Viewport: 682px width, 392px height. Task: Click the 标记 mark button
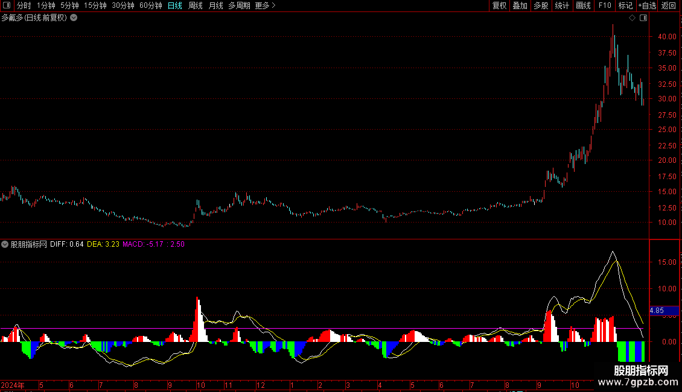pyautogui.click(x=625, y=5)
